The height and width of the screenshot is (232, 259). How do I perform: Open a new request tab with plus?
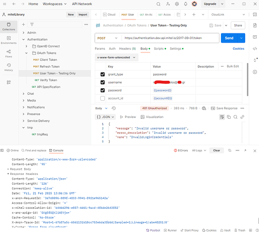click(194, 14)
